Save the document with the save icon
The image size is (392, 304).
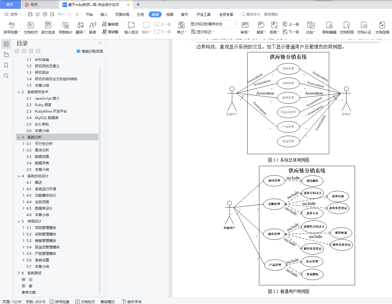point(30,14)
